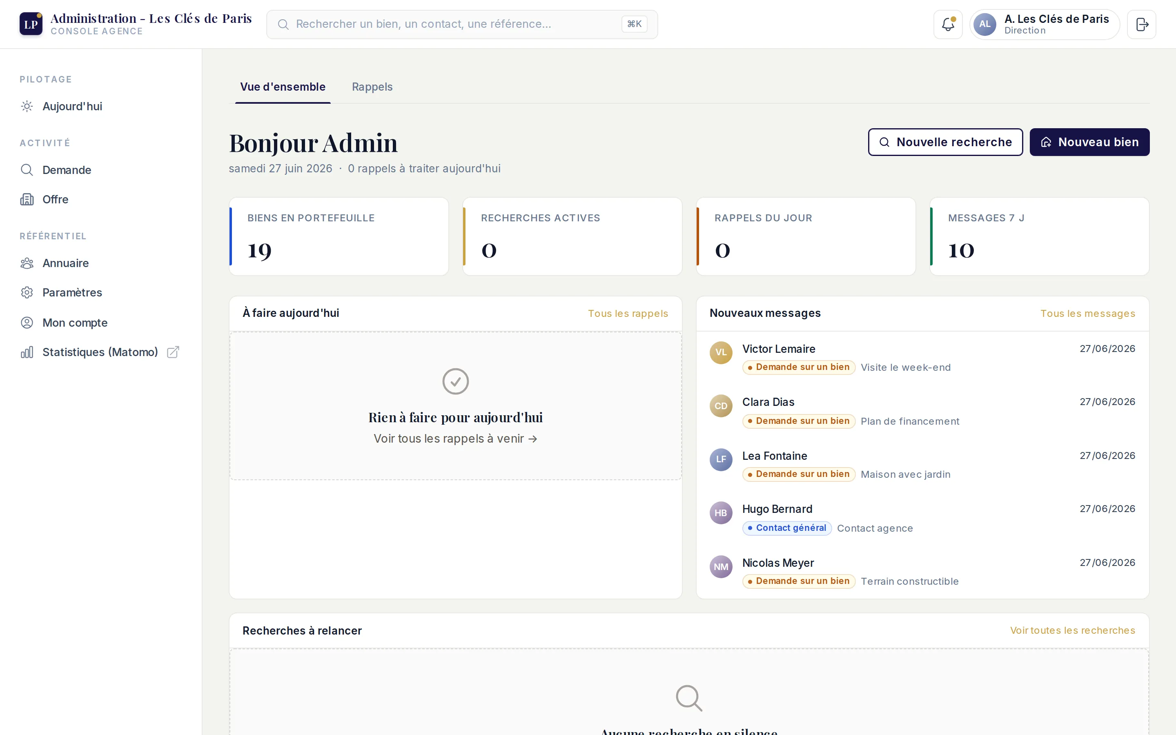Click the magnifier icon beside Demande
1176x735 pixels.
pos(27,169)
